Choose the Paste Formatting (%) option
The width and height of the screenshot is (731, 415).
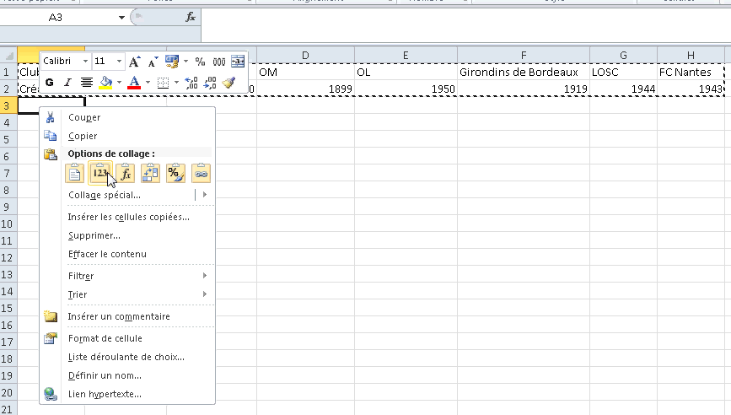(x=175, y=173)
